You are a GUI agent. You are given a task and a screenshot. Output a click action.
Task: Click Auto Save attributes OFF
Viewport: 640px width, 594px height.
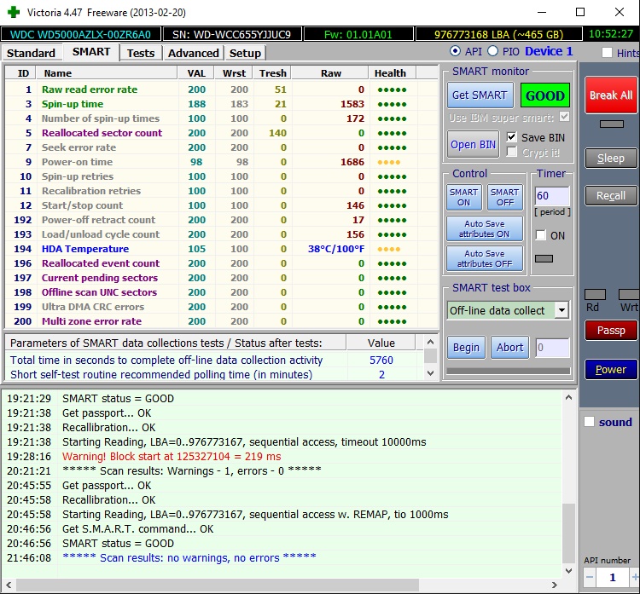click(x=485, y=258)
